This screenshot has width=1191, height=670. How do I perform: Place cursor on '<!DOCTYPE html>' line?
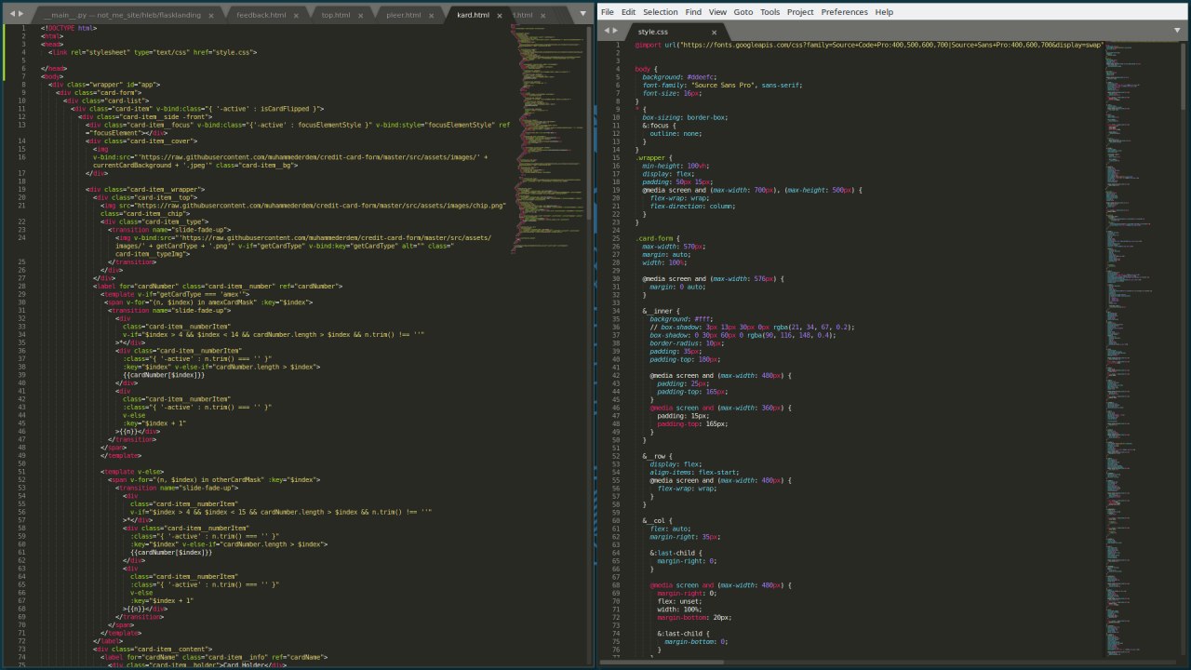[69, 28]
